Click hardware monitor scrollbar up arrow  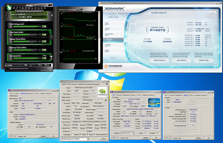[x=99, y=12]
